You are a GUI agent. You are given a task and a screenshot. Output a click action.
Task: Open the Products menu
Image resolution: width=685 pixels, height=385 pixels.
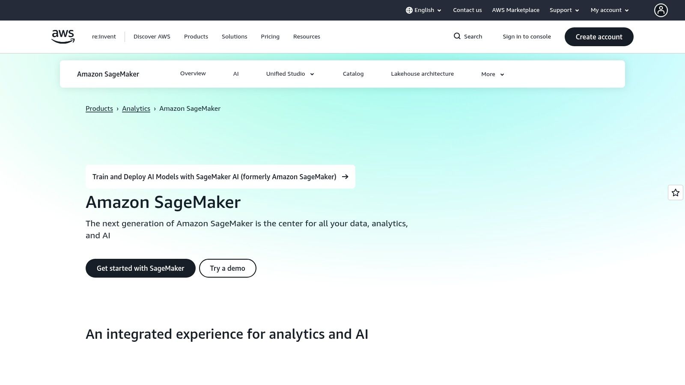pyautogui.click(x=196, y=36)
